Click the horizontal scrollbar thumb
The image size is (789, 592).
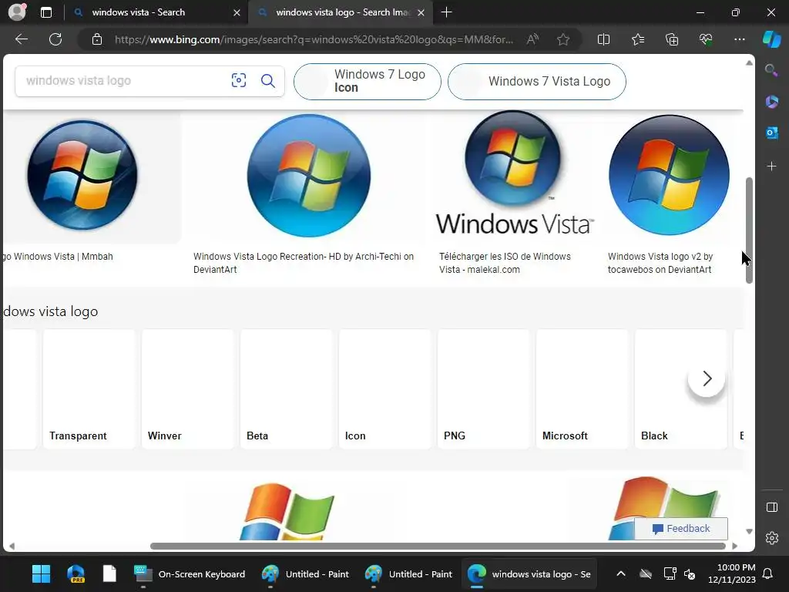438,547
